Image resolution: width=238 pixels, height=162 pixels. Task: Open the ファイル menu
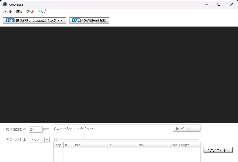tap(7, 11)
